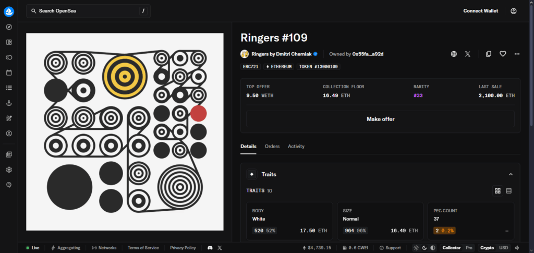The image size is (534, 253).
Task: Copy the item link icon
Action: tap(488, 54)
